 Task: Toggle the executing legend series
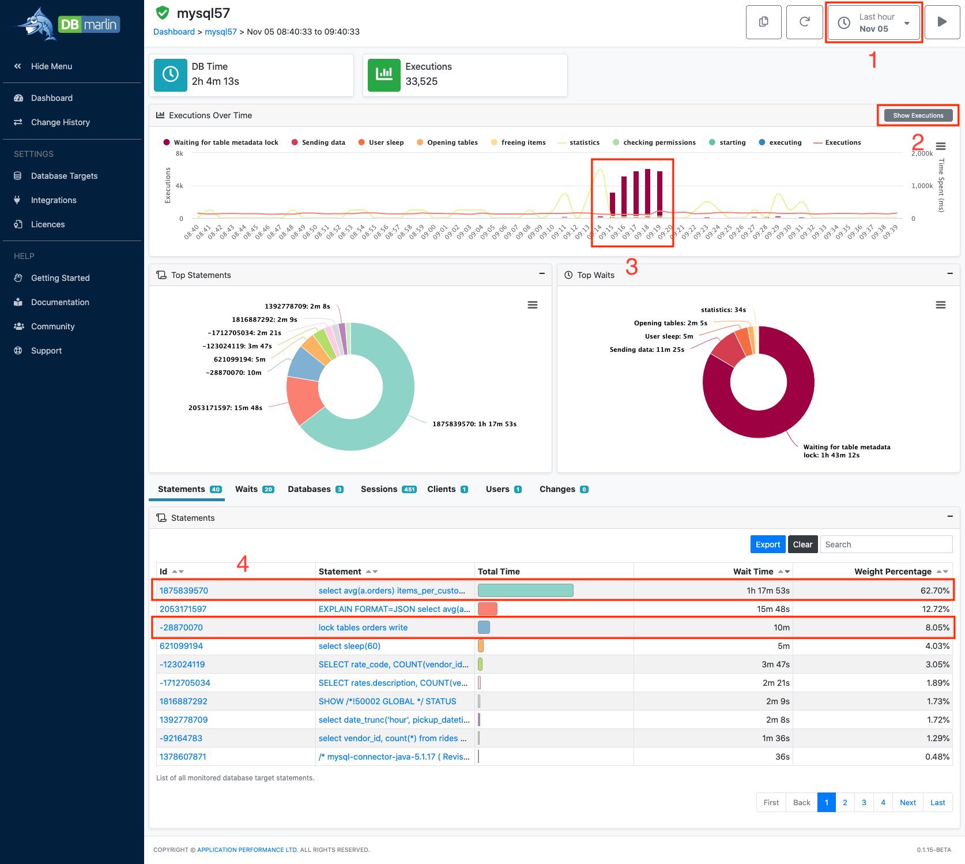point(780,142)
